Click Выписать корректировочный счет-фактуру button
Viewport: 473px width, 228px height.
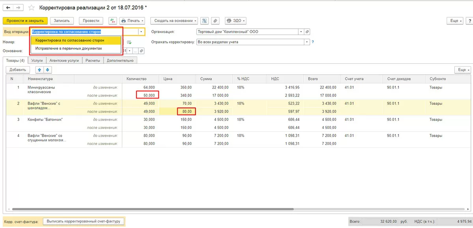(x=84, y=222)
